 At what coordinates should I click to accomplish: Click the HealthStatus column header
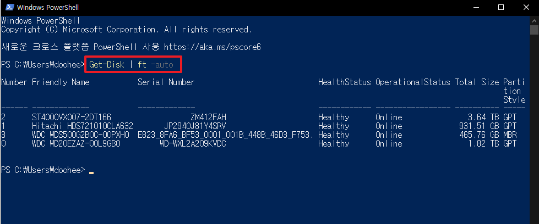click(345, 82)
